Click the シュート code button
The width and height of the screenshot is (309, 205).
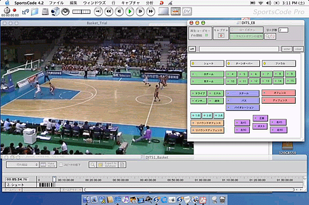tap(207, 63)
